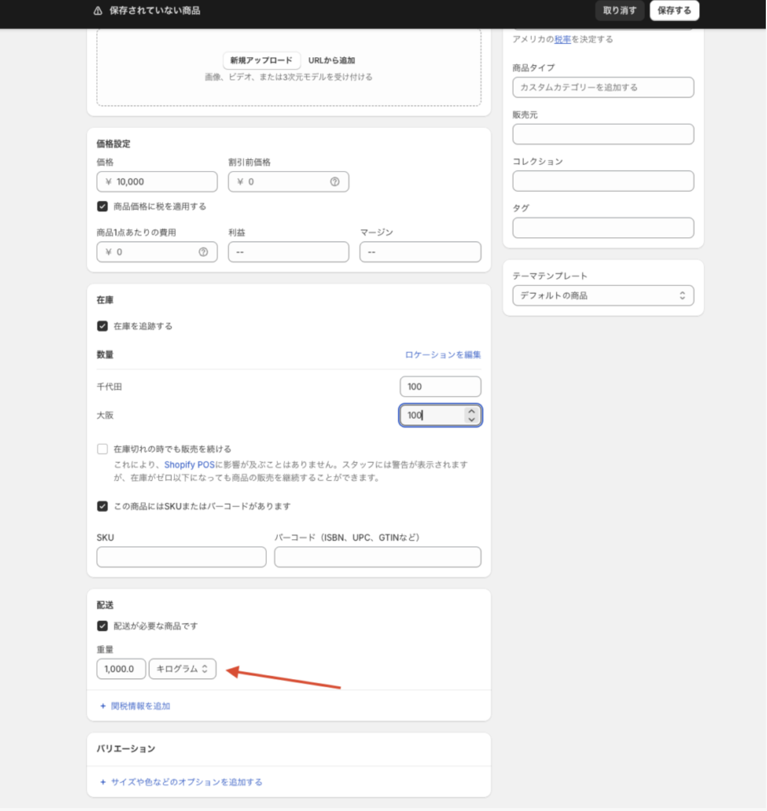The image size is (767, 811).
Task: Click the 利益 field
Action: click(288, 252)
